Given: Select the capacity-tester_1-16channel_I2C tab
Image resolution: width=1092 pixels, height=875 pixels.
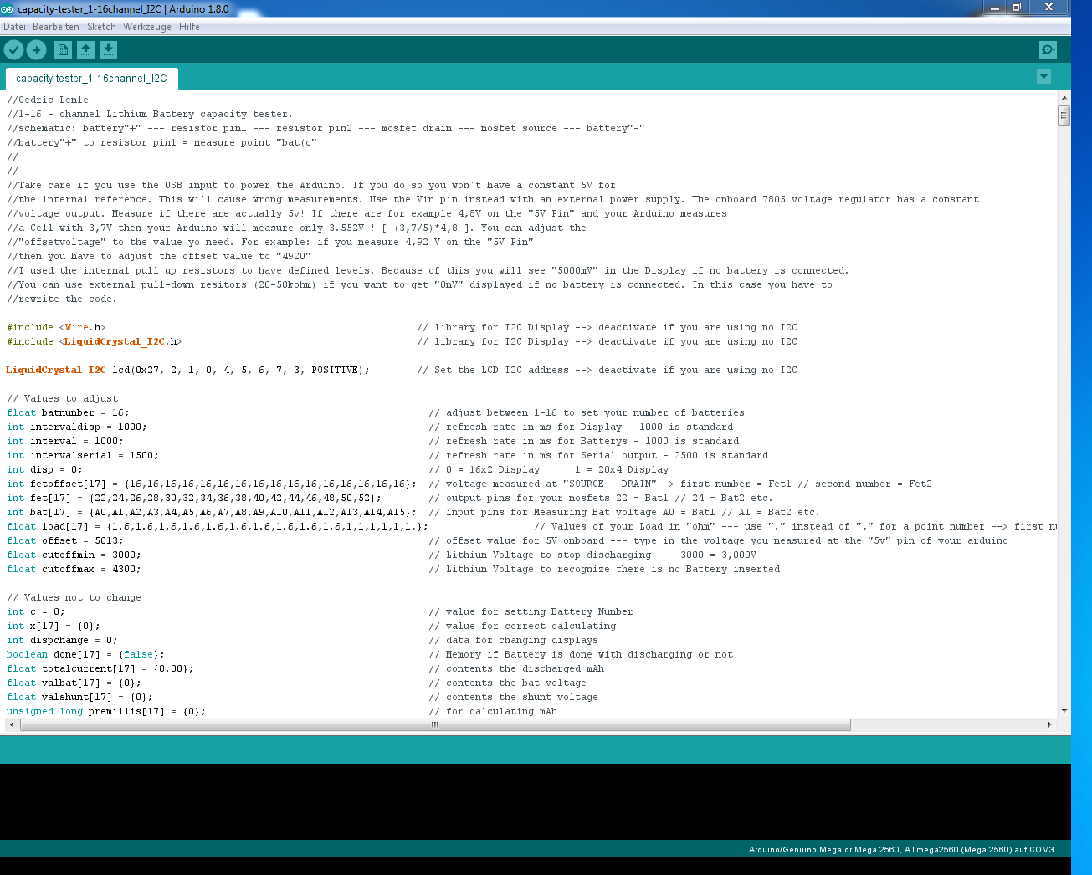Looking at the screenshot, I should pyautogui.click(x=91, y=79).
